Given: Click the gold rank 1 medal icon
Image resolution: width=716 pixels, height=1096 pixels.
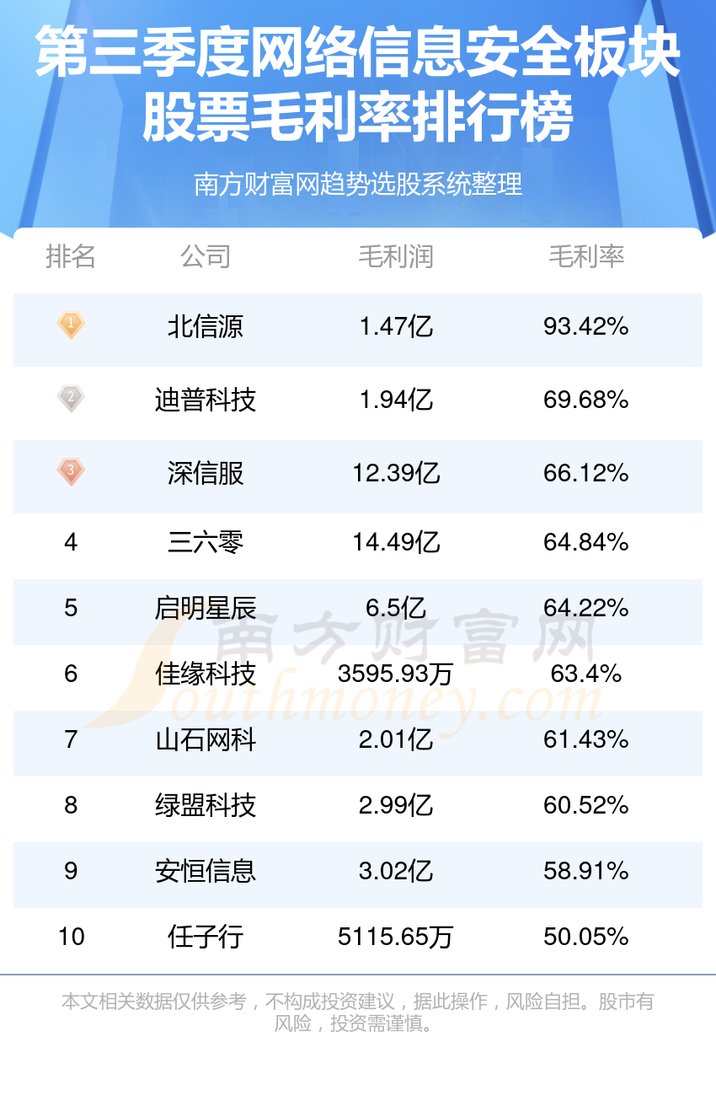Looking at the screenshot, I should click(x=71, y=325).
